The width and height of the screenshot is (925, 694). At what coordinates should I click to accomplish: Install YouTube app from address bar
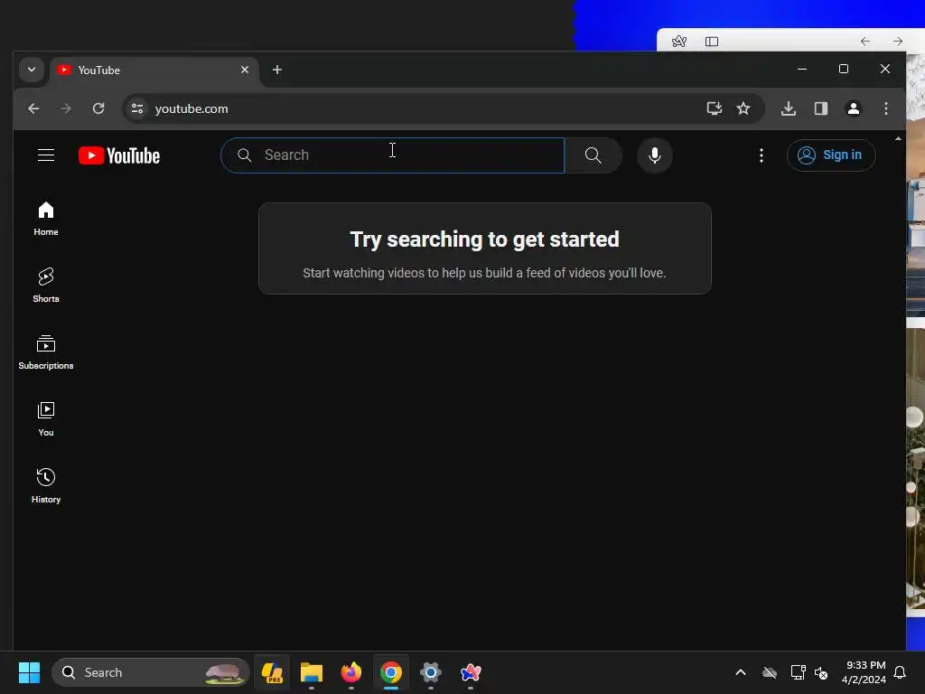pos(714,108)
